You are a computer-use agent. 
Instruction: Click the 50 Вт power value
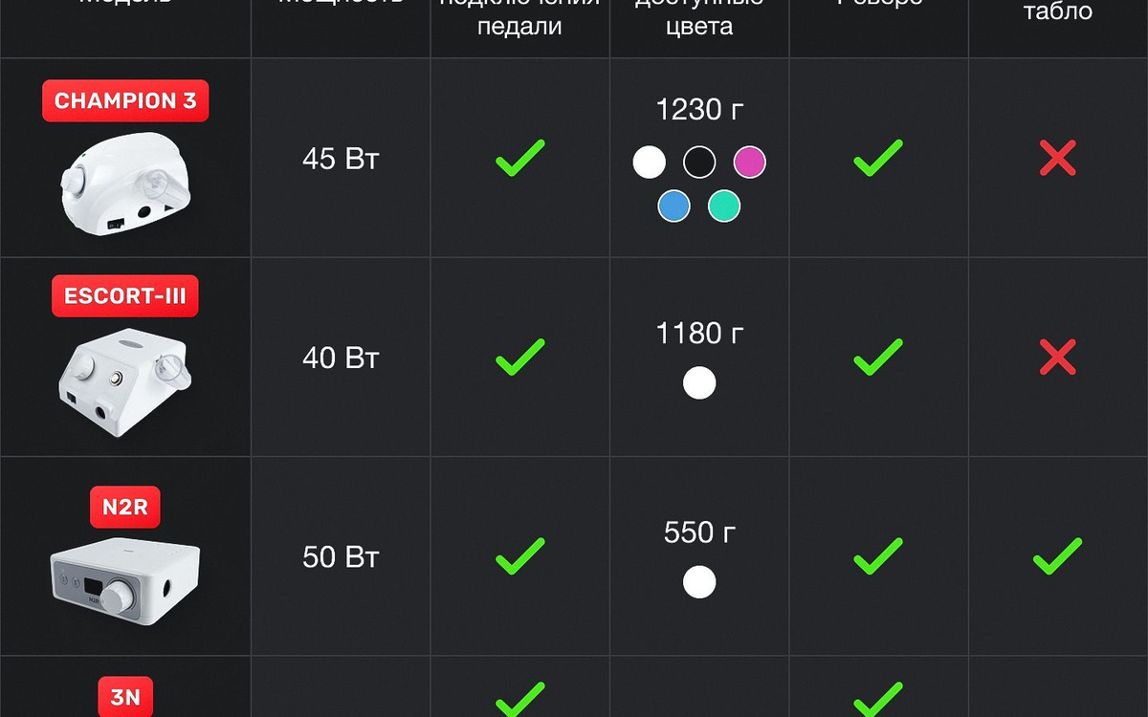[x=341, y=557]
